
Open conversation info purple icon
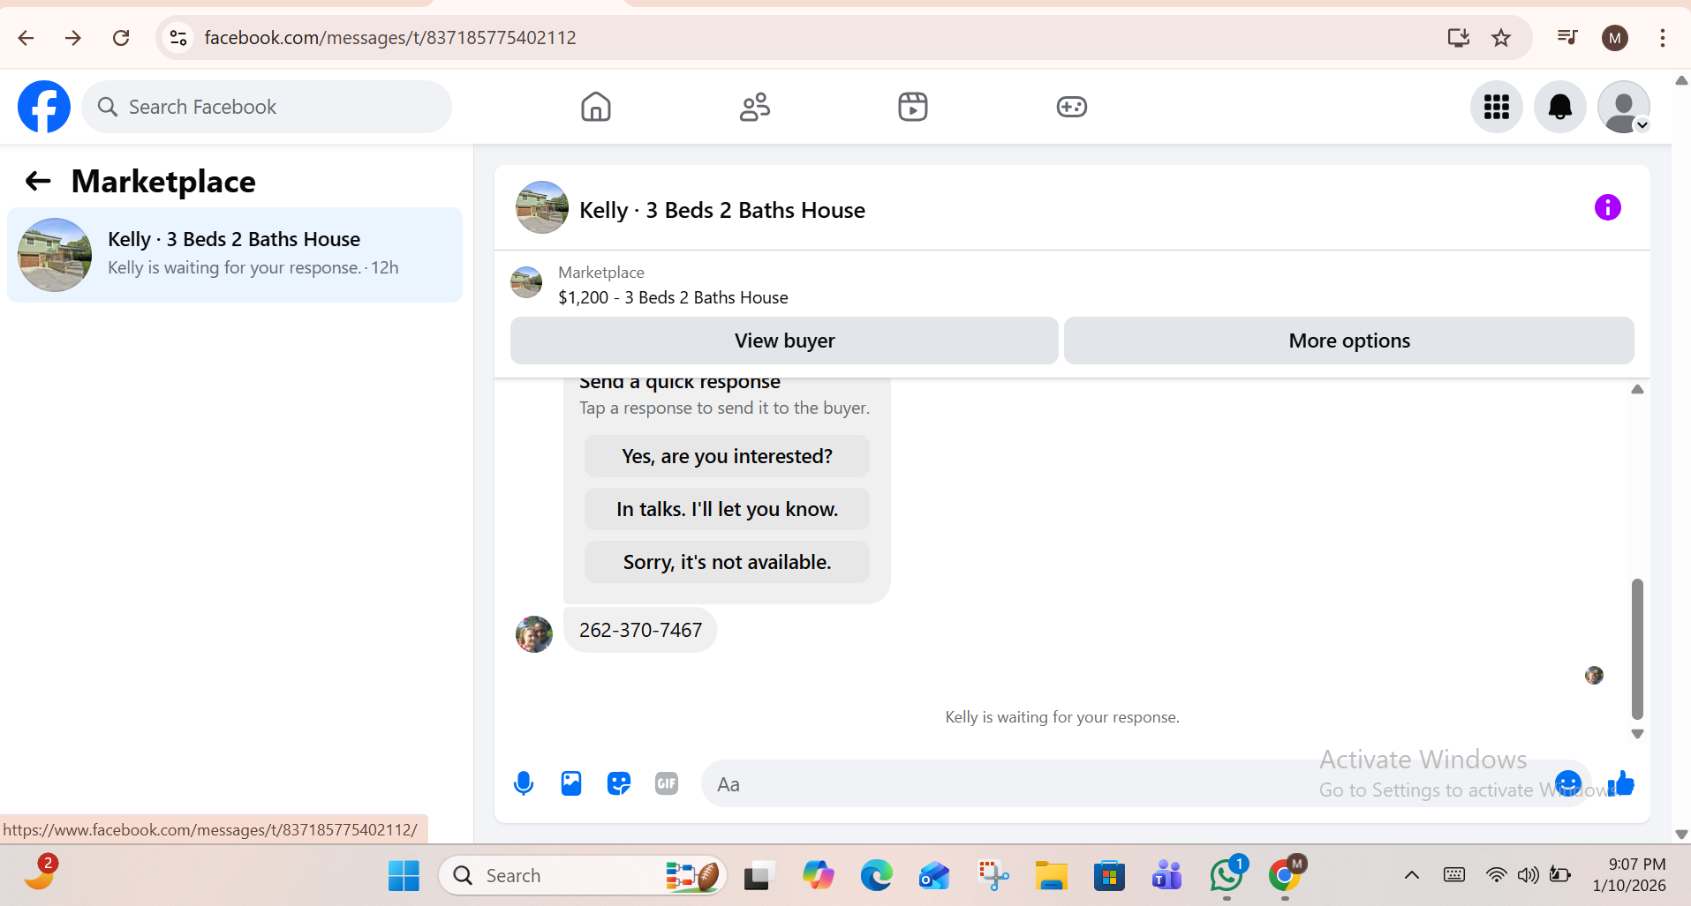[1608, 207]
